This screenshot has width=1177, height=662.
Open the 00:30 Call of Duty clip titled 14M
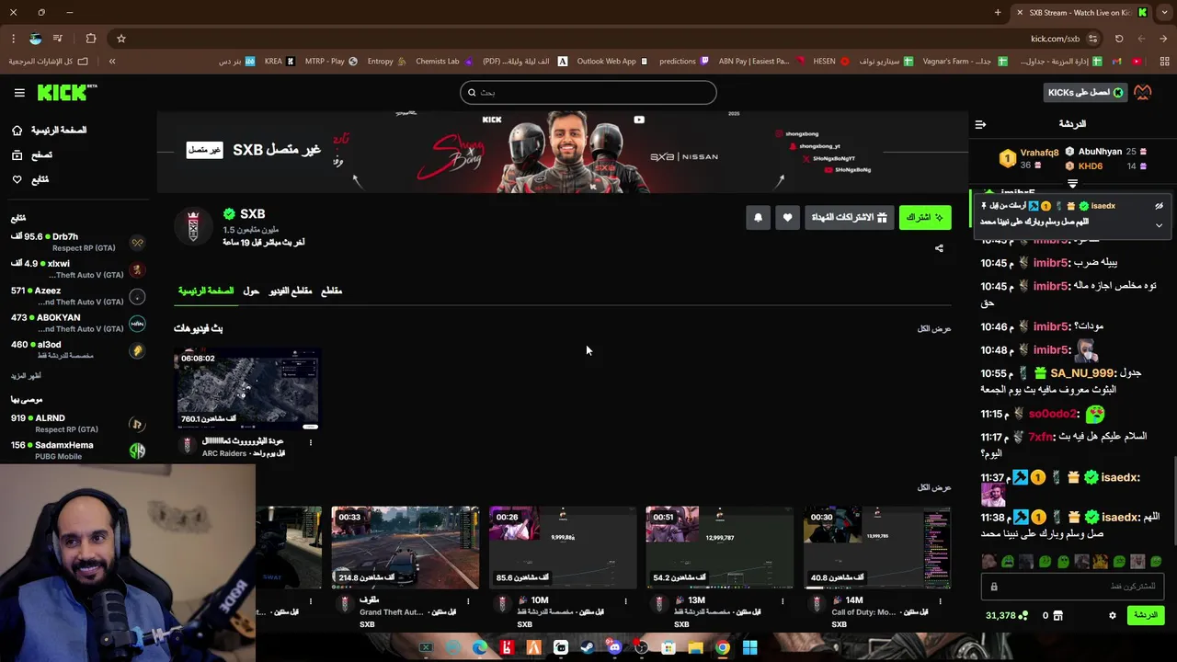(877, 547)
